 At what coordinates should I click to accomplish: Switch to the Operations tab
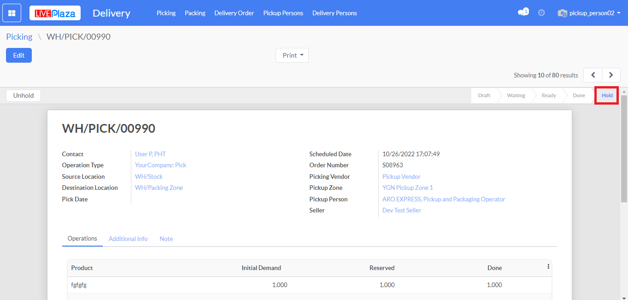[x=82, y=239]
